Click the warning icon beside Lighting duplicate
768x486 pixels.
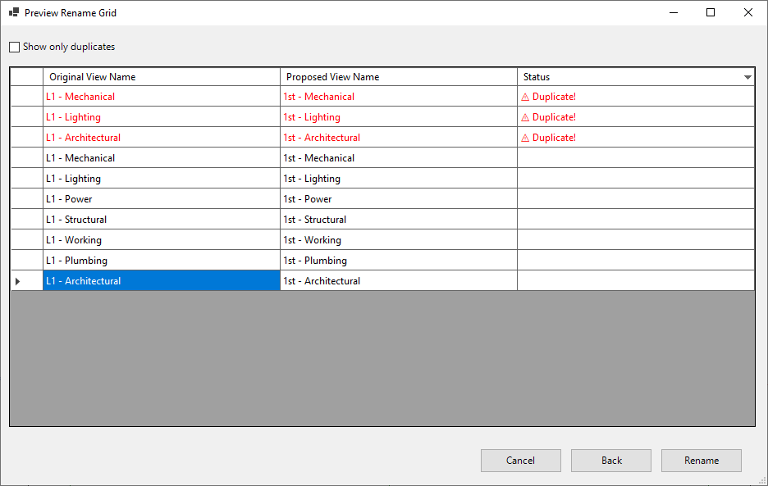[x=526, y=117]
